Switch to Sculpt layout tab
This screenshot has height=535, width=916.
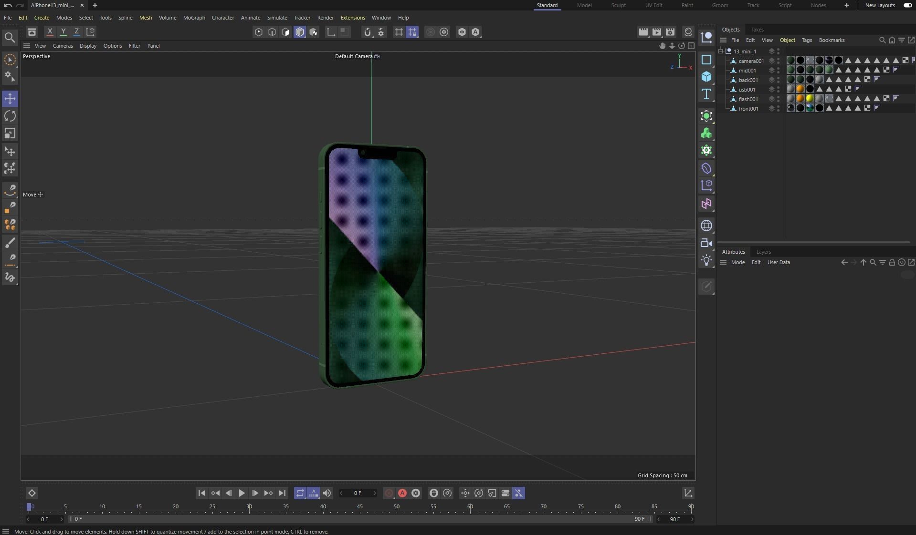pos(618,5)
